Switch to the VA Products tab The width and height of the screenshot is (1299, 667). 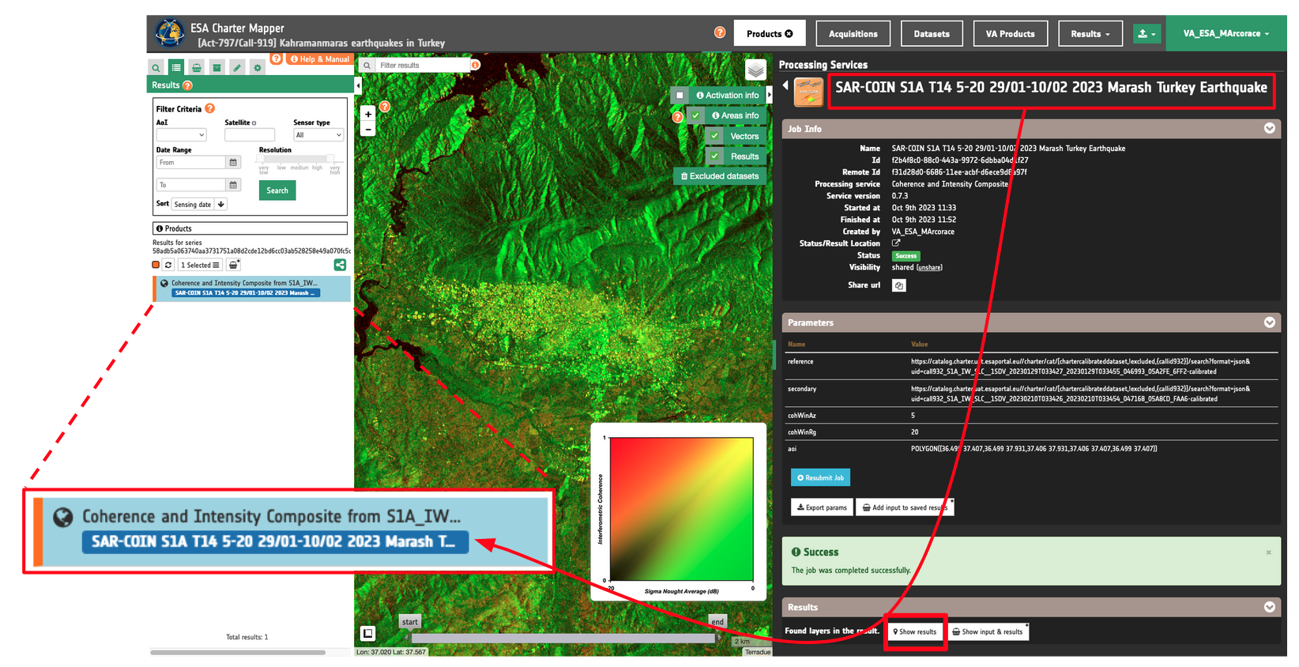(x=1010, y=34)
